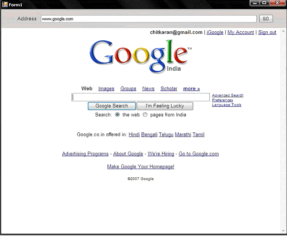Close the Form1 window

coord(277,3)
